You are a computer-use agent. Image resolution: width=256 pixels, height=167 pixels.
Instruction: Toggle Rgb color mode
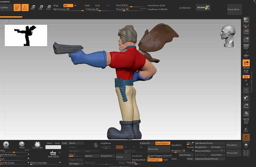pos(68,6)
